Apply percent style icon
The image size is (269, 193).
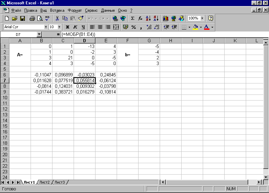click(133, 27)
